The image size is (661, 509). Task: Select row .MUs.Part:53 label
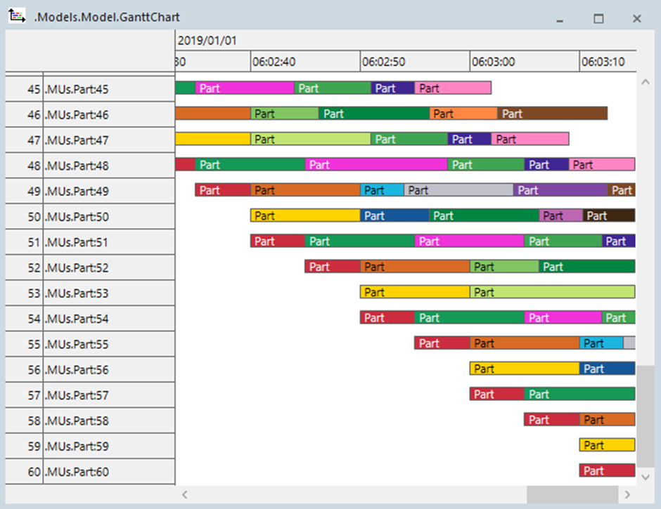click(77, 293)
